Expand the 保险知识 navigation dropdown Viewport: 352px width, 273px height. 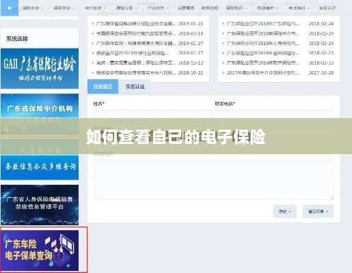tap(236, 8)
